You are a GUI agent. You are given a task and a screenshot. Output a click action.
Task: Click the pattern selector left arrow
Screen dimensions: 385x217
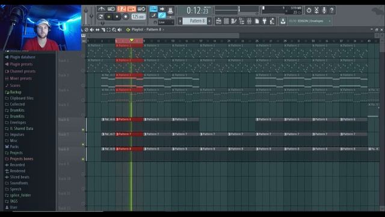(180, 21)
